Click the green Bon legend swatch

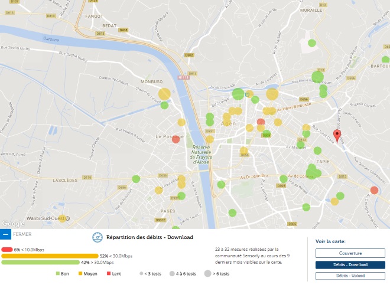(x=58, y=274)
